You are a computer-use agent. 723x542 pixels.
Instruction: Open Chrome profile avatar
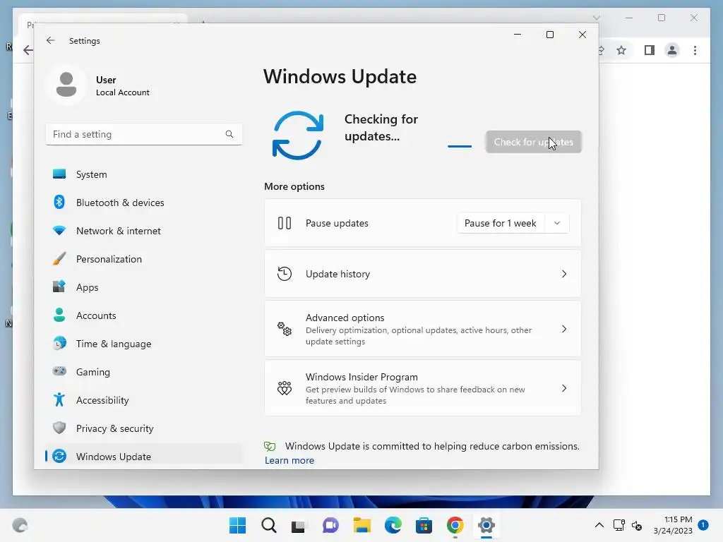[672, 50]
